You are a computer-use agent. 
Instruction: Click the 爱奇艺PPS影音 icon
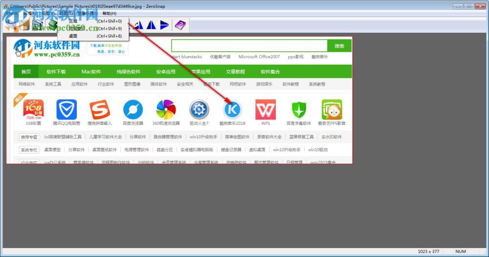tap(332, 110)
